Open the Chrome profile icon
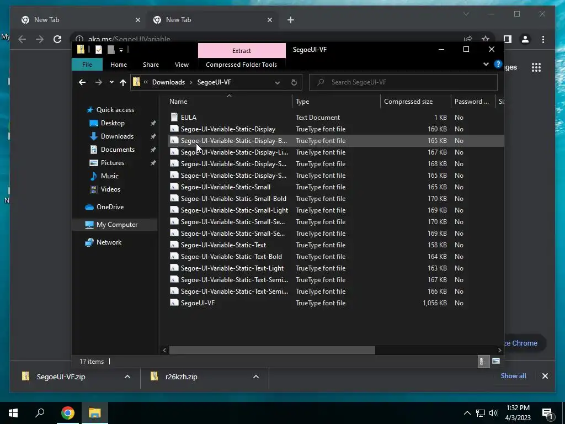Screen dimensions: 565x424 tap(525, 39)
